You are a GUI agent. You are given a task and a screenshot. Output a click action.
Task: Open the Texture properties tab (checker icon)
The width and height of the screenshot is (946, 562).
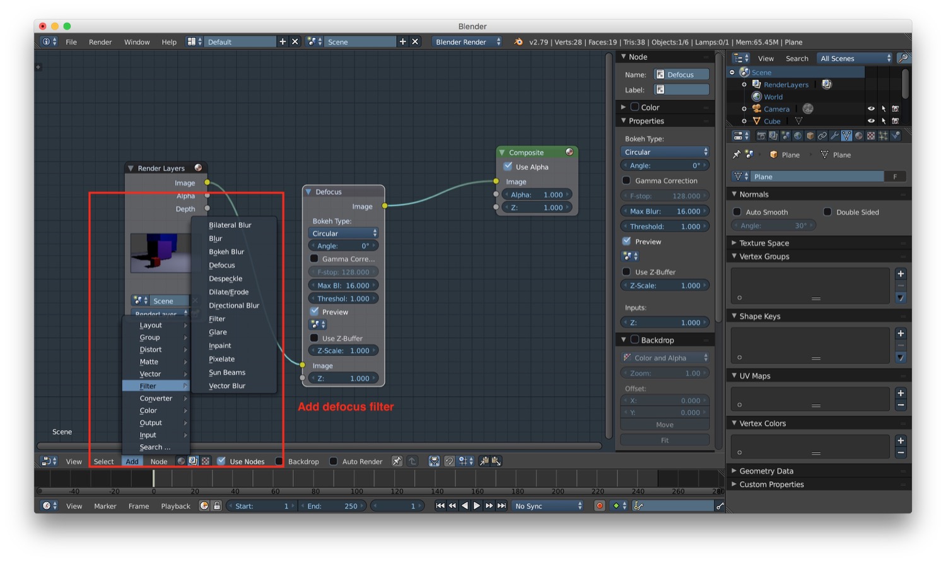(871, 136)
